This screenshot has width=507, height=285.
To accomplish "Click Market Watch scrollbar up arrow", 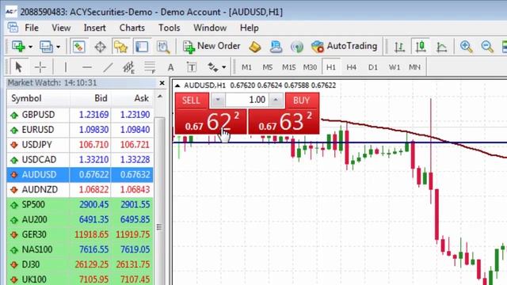I will click(160, 97).
